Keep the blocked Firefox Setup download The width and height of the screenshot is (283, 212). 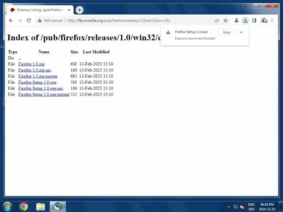[227, 32]
